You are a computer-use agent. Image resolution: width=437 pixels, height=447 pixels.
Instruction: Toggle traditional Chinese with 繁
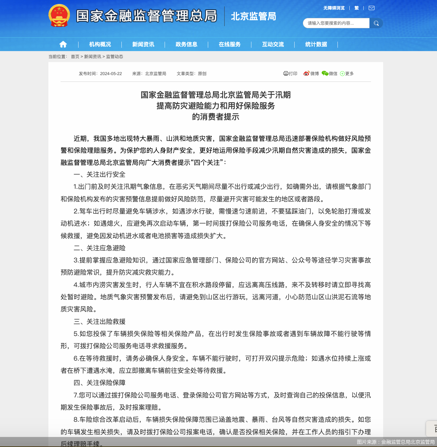pos(356,8)
